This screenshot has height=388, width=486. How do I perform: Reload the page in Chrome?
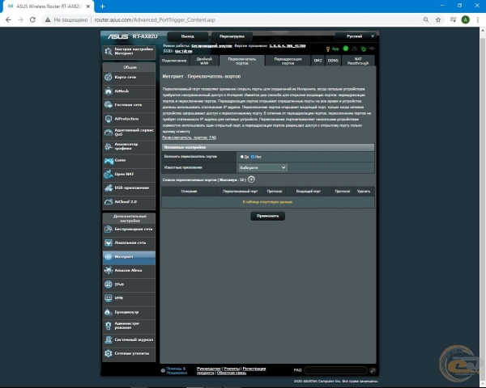click(x=32, y=19)
